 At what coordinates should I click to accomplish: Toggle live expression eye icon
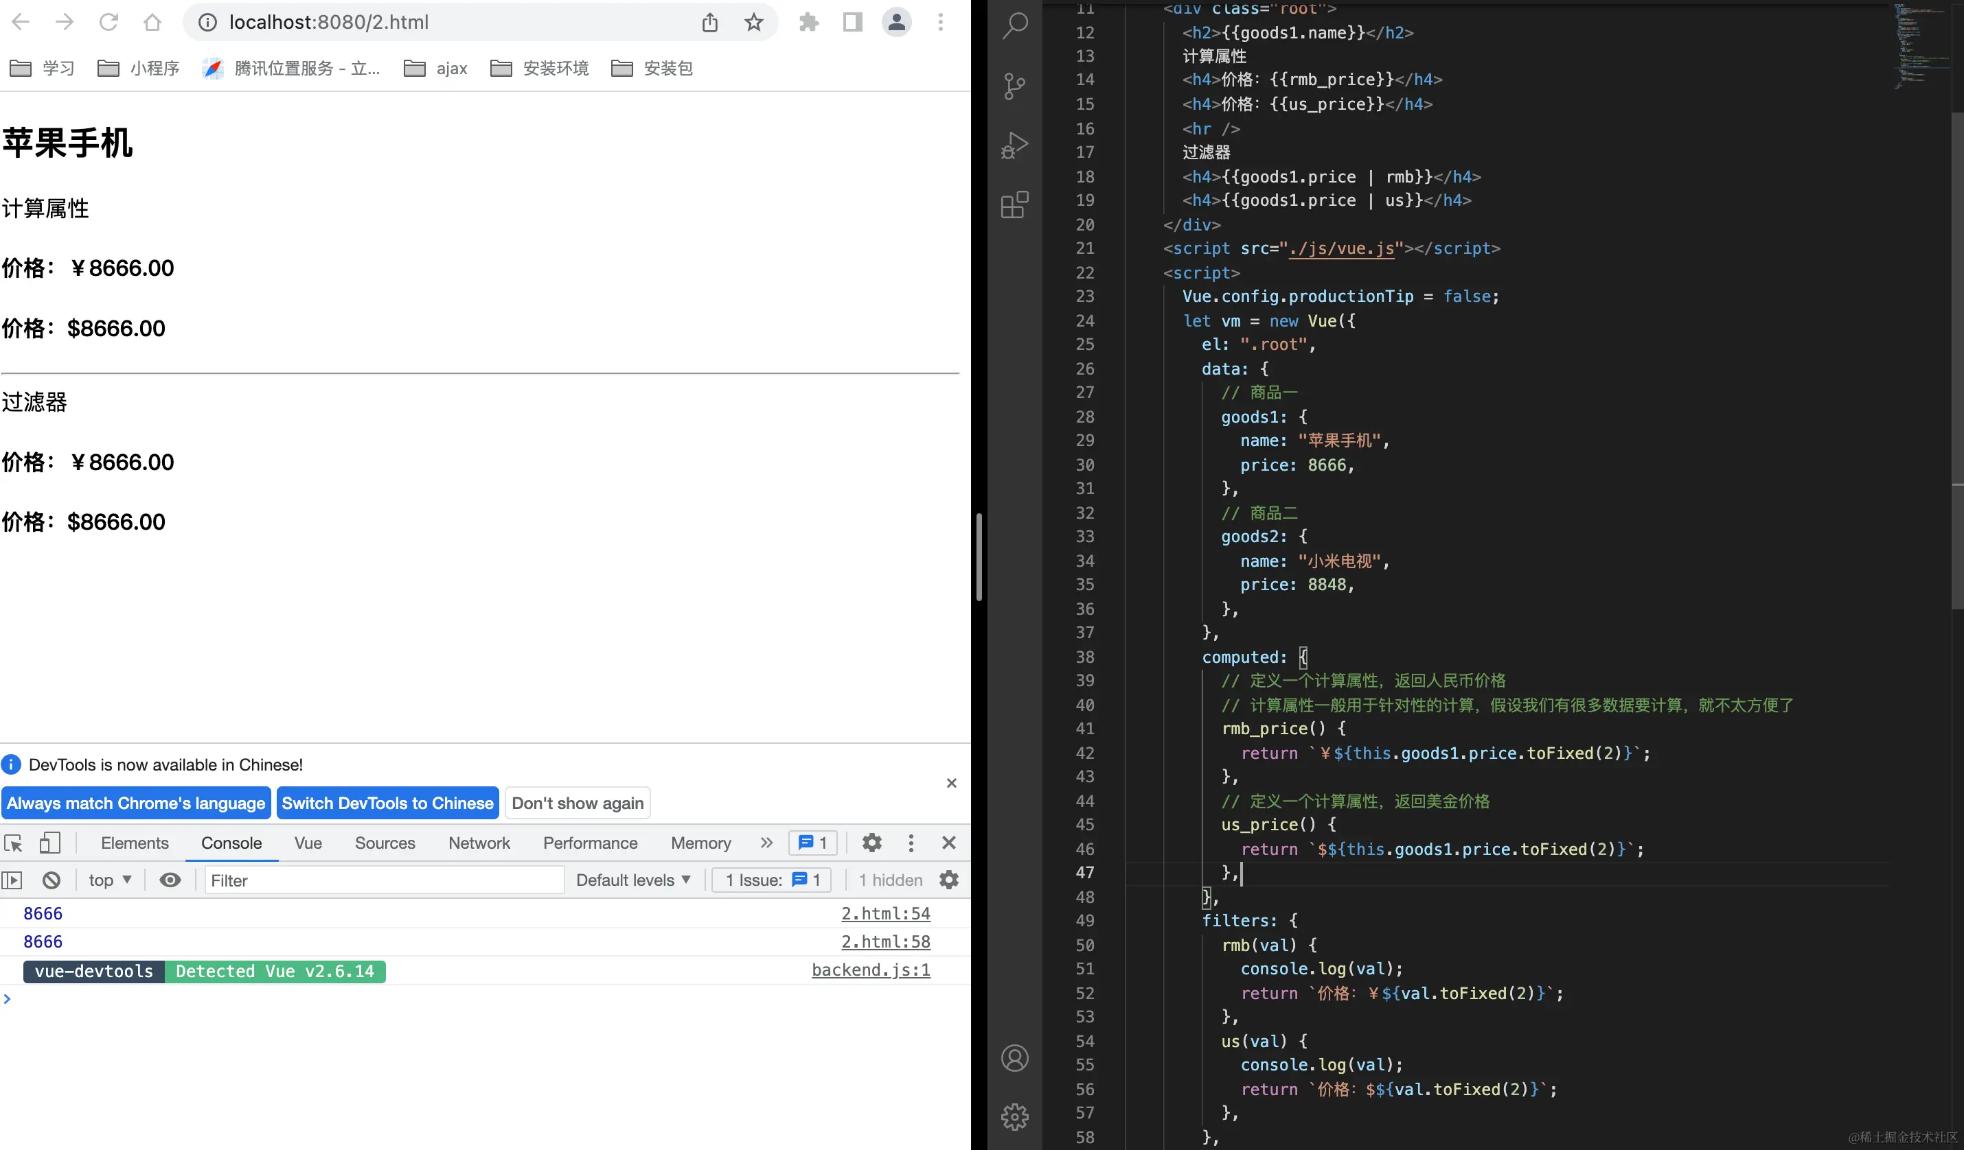169,880
